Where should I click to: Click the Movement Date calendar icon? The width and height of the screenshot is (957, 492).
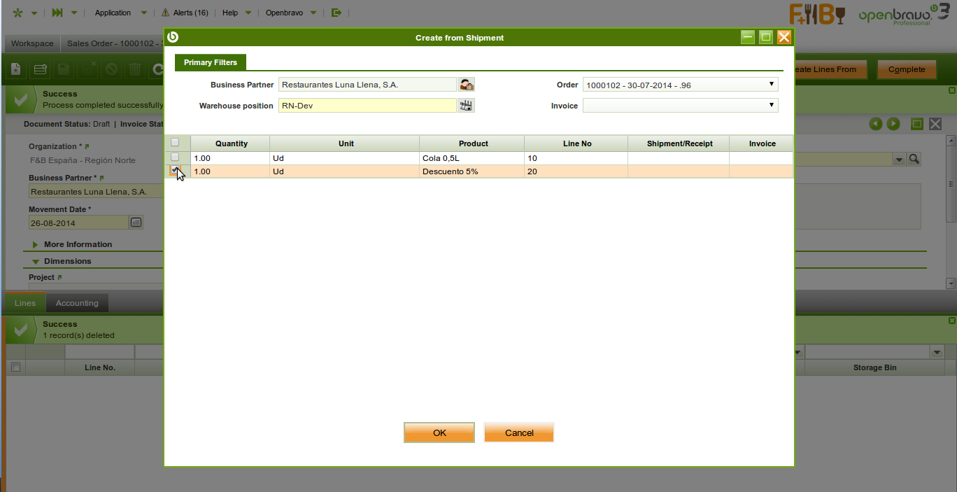point(136,223)
